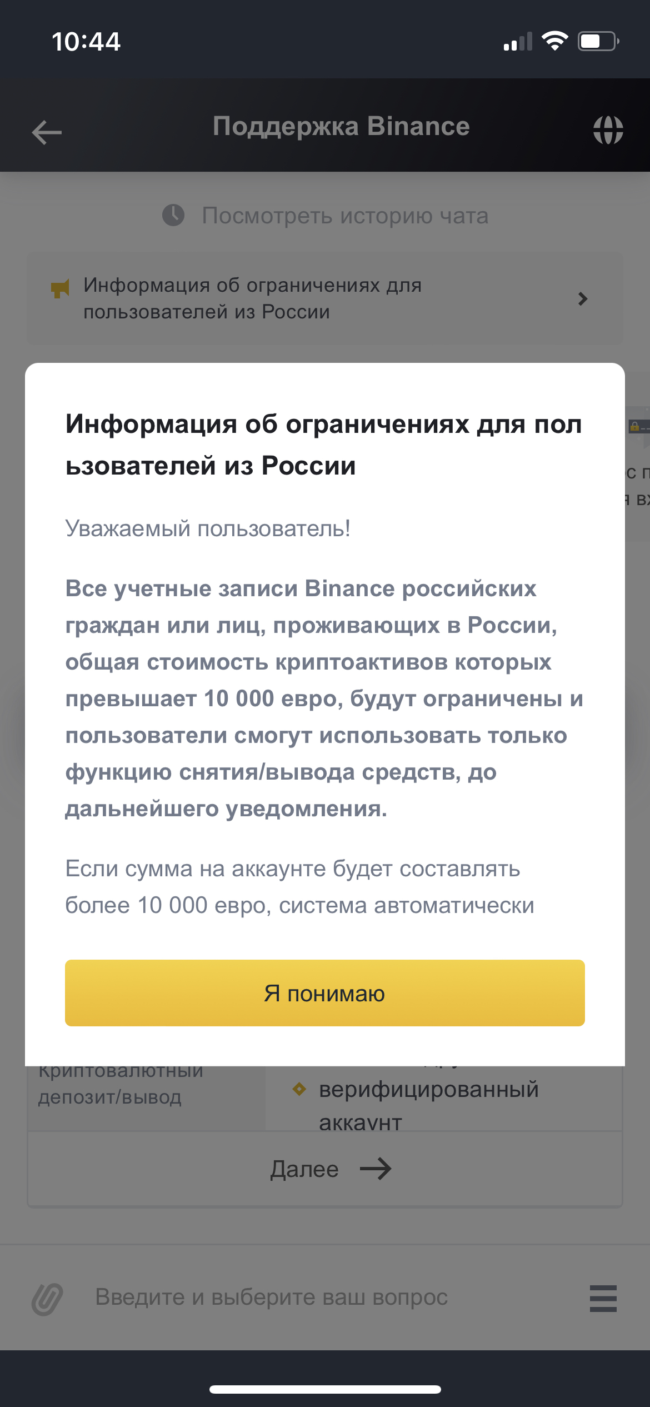Tap the "Далее" label

coord(304,1169)
